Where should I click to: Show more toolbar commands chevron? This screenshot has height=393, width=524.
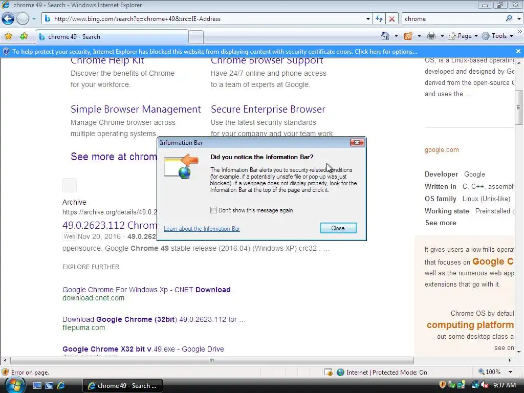pos(520,31)
